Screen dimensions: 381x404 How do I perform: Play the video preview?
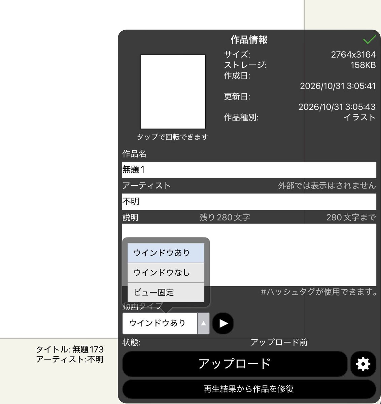[x=223, y=323]
